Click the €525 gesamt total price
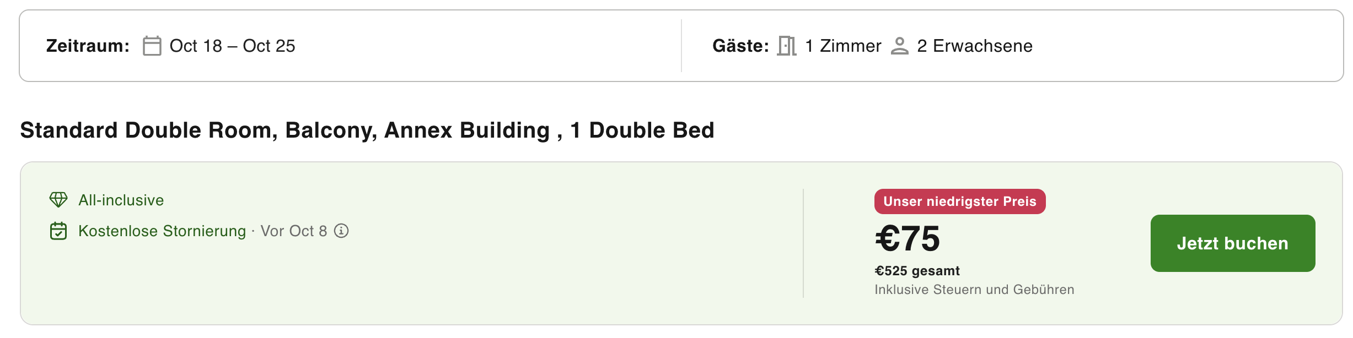Image resolution: width=1353 pixels, height=338 pixels. coord(917,271)
